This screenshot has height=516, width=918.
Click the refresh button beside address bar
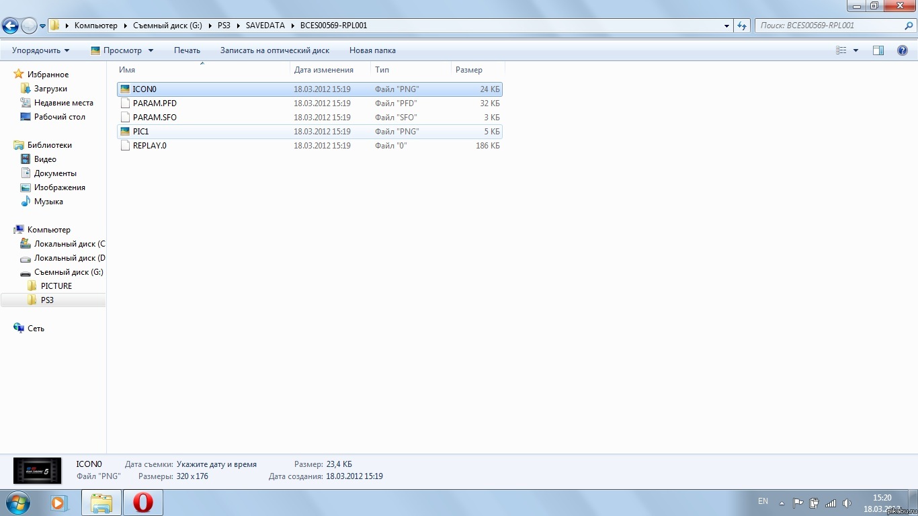coord(742,26)
